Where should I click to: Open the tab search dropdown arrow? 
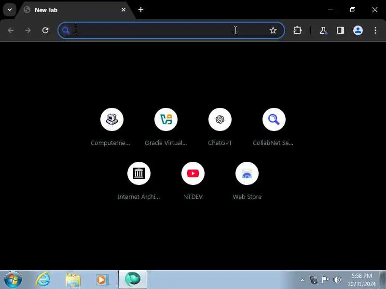pyautogui.click(x=10, y=10)
